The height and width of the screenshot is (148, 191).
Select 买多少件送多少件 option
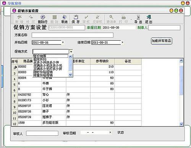pos(51,62)
